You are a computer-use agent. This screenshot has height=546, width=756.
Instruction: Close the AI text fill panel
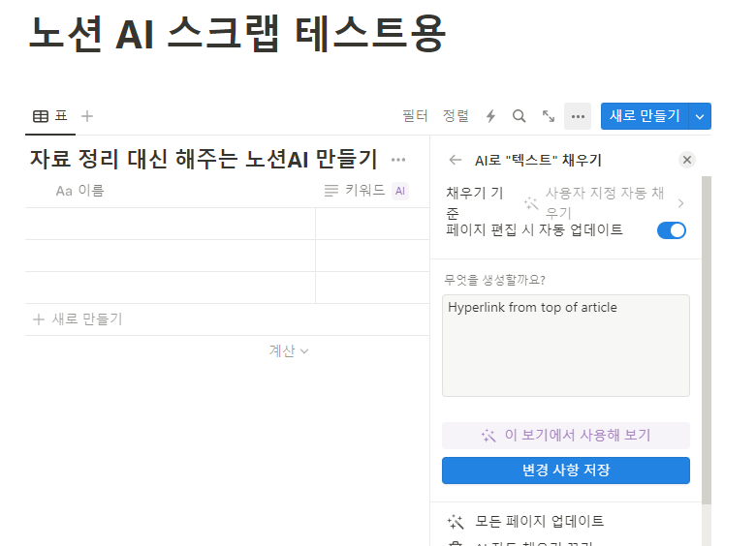(x=687, y=160)
